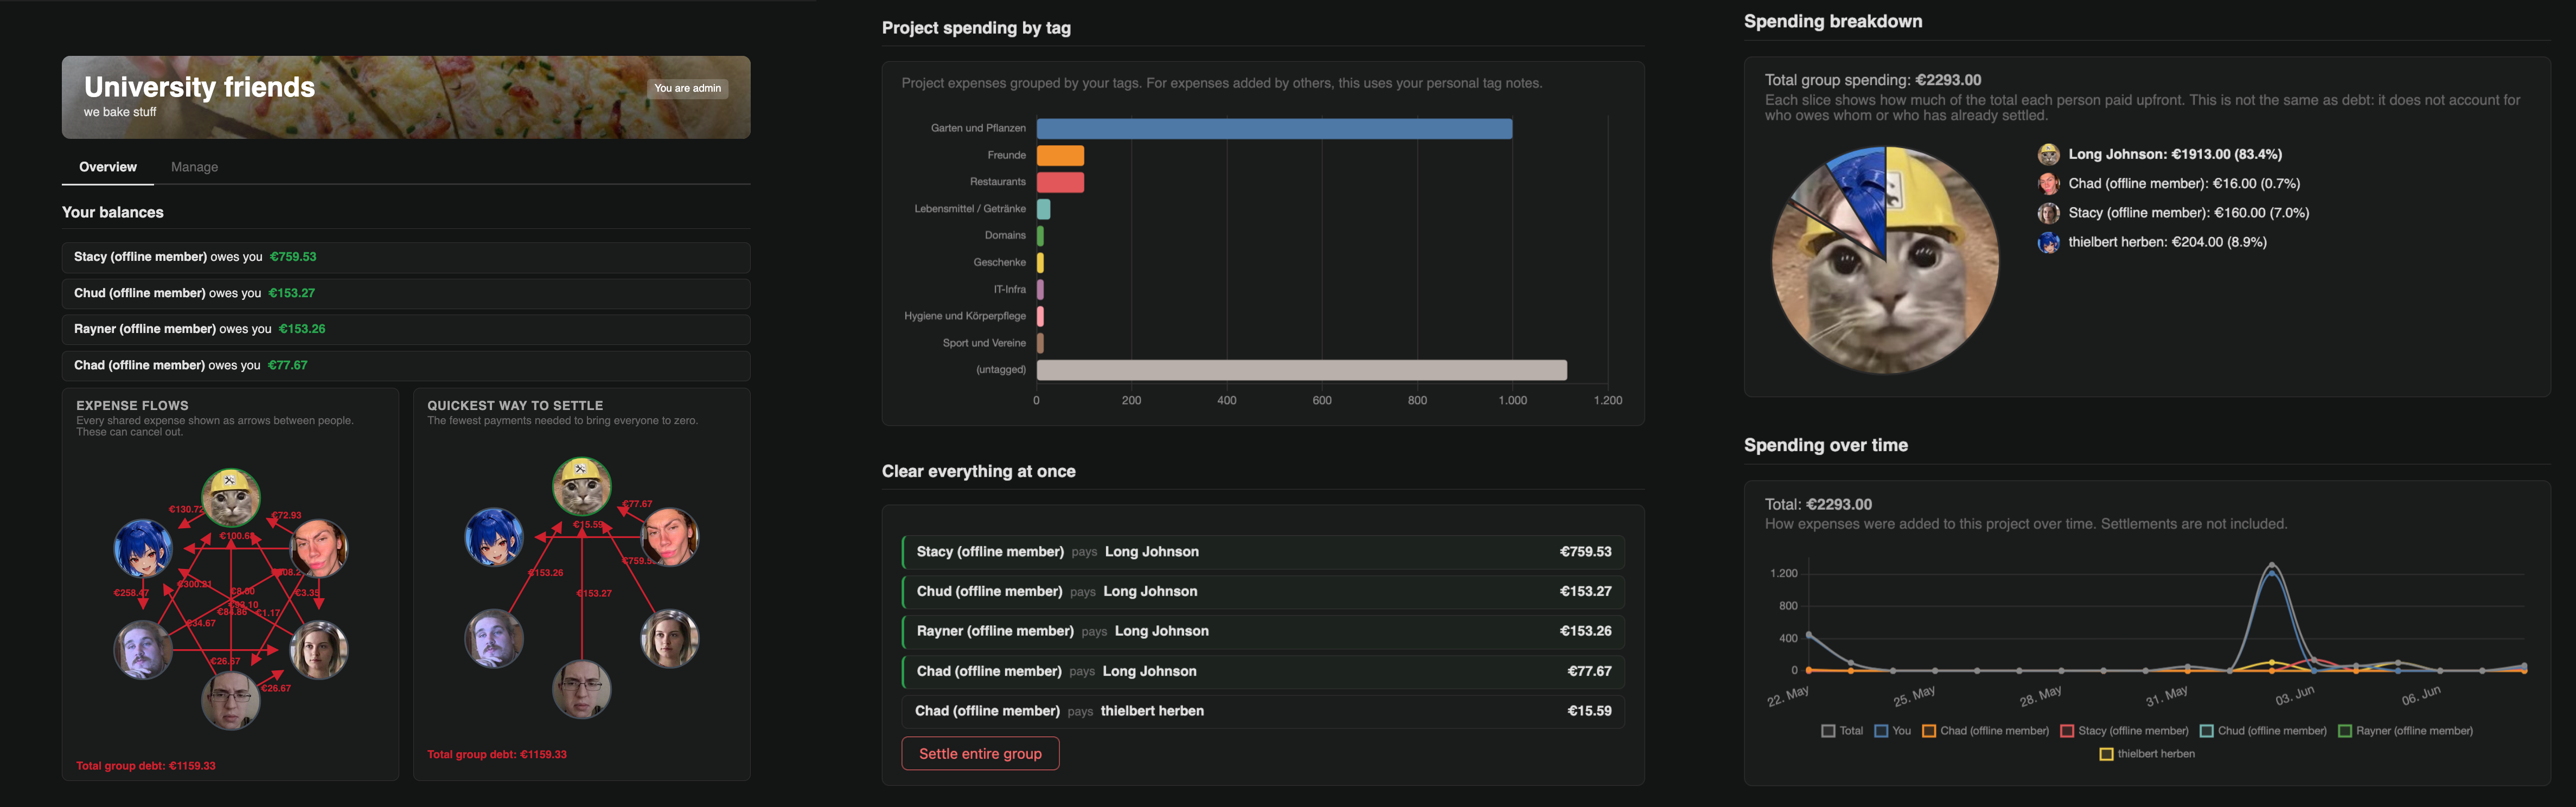Click Chad (offline member): €16.00 legend text
Viewport: 2576px width, 807px height.
pos(2184,184)
